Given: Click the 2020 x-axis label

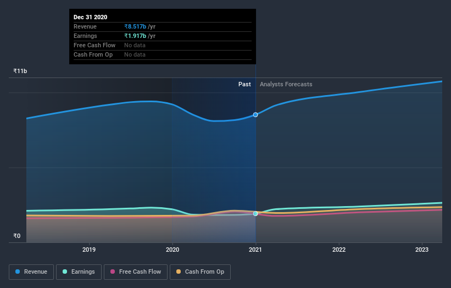Looking at the screenshot, I should point(172,250).
